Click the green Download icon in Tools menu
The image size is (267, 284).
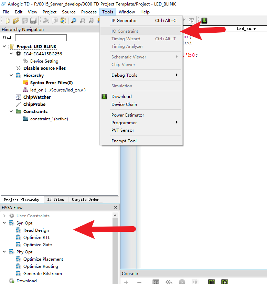(104, 97)
